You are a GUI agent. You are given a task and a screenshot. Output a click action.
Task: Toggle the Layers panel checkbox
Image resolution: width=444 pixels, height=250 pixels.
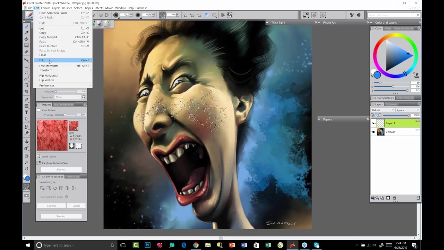pyautogui.click(x=373, y=104)
